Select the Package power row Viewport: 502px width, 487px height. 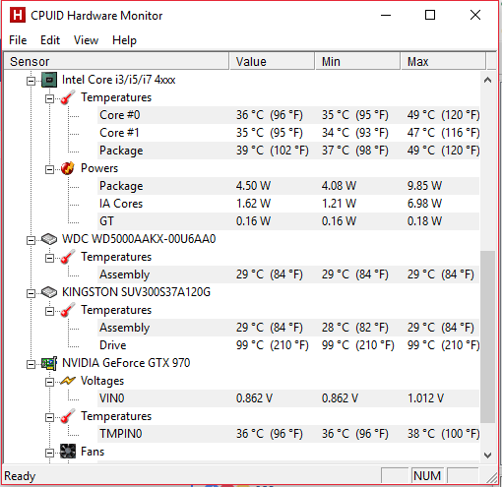pos(288,186)
